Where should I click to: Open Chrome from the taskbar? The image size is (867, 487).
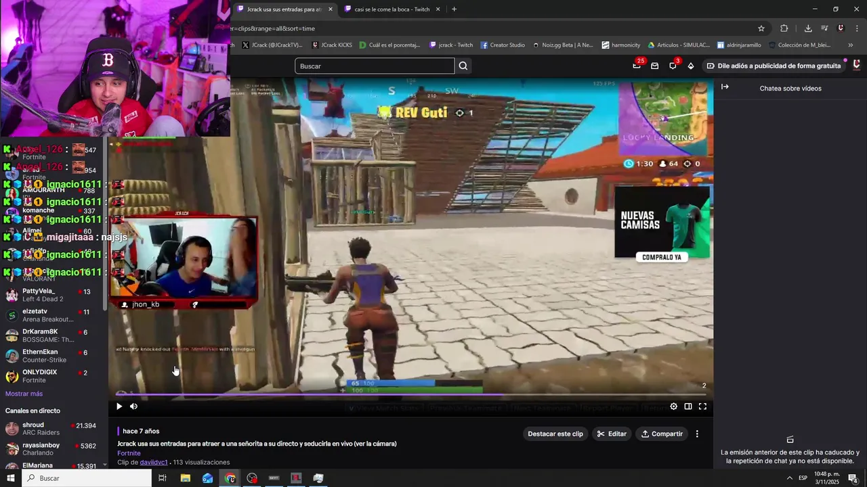230,478
